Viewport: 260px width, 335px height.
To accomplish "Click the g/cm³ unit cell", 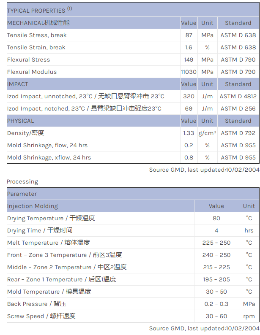I will (x=207, y=133).
